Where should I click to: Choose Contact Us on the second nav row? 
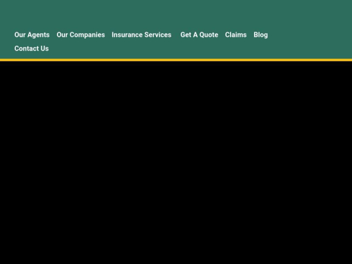click(32, 49)
